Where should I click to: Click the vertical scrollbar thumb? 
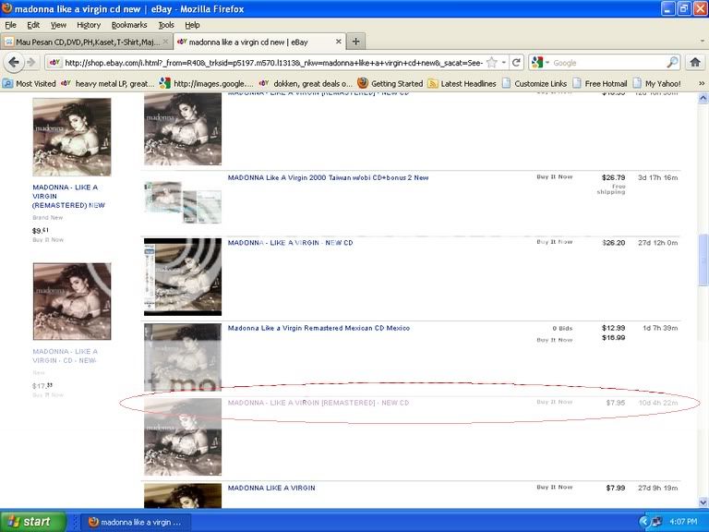pyautogui.click(x=703, y=260)
